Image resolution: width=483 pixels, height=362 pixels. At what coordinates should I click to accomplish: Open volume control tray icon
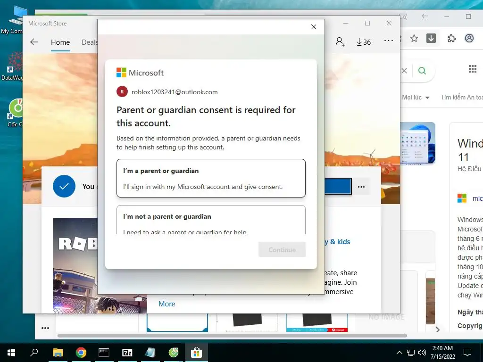pyautogui.click(x=422, y=353)
